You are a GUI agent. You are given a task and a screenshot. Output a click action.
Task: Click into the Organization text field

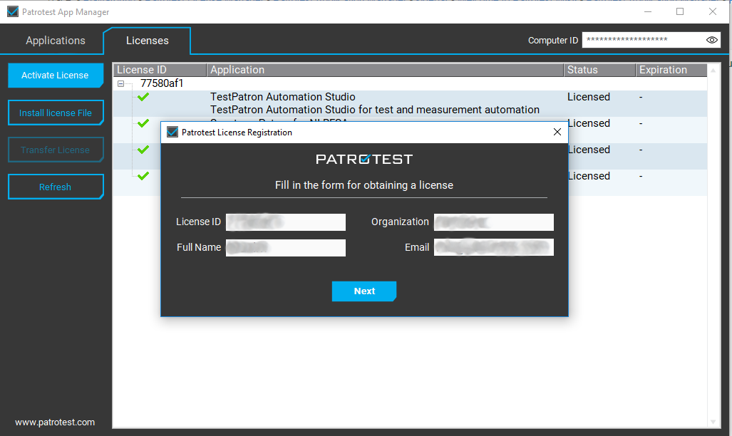click(x=493, y=222)
